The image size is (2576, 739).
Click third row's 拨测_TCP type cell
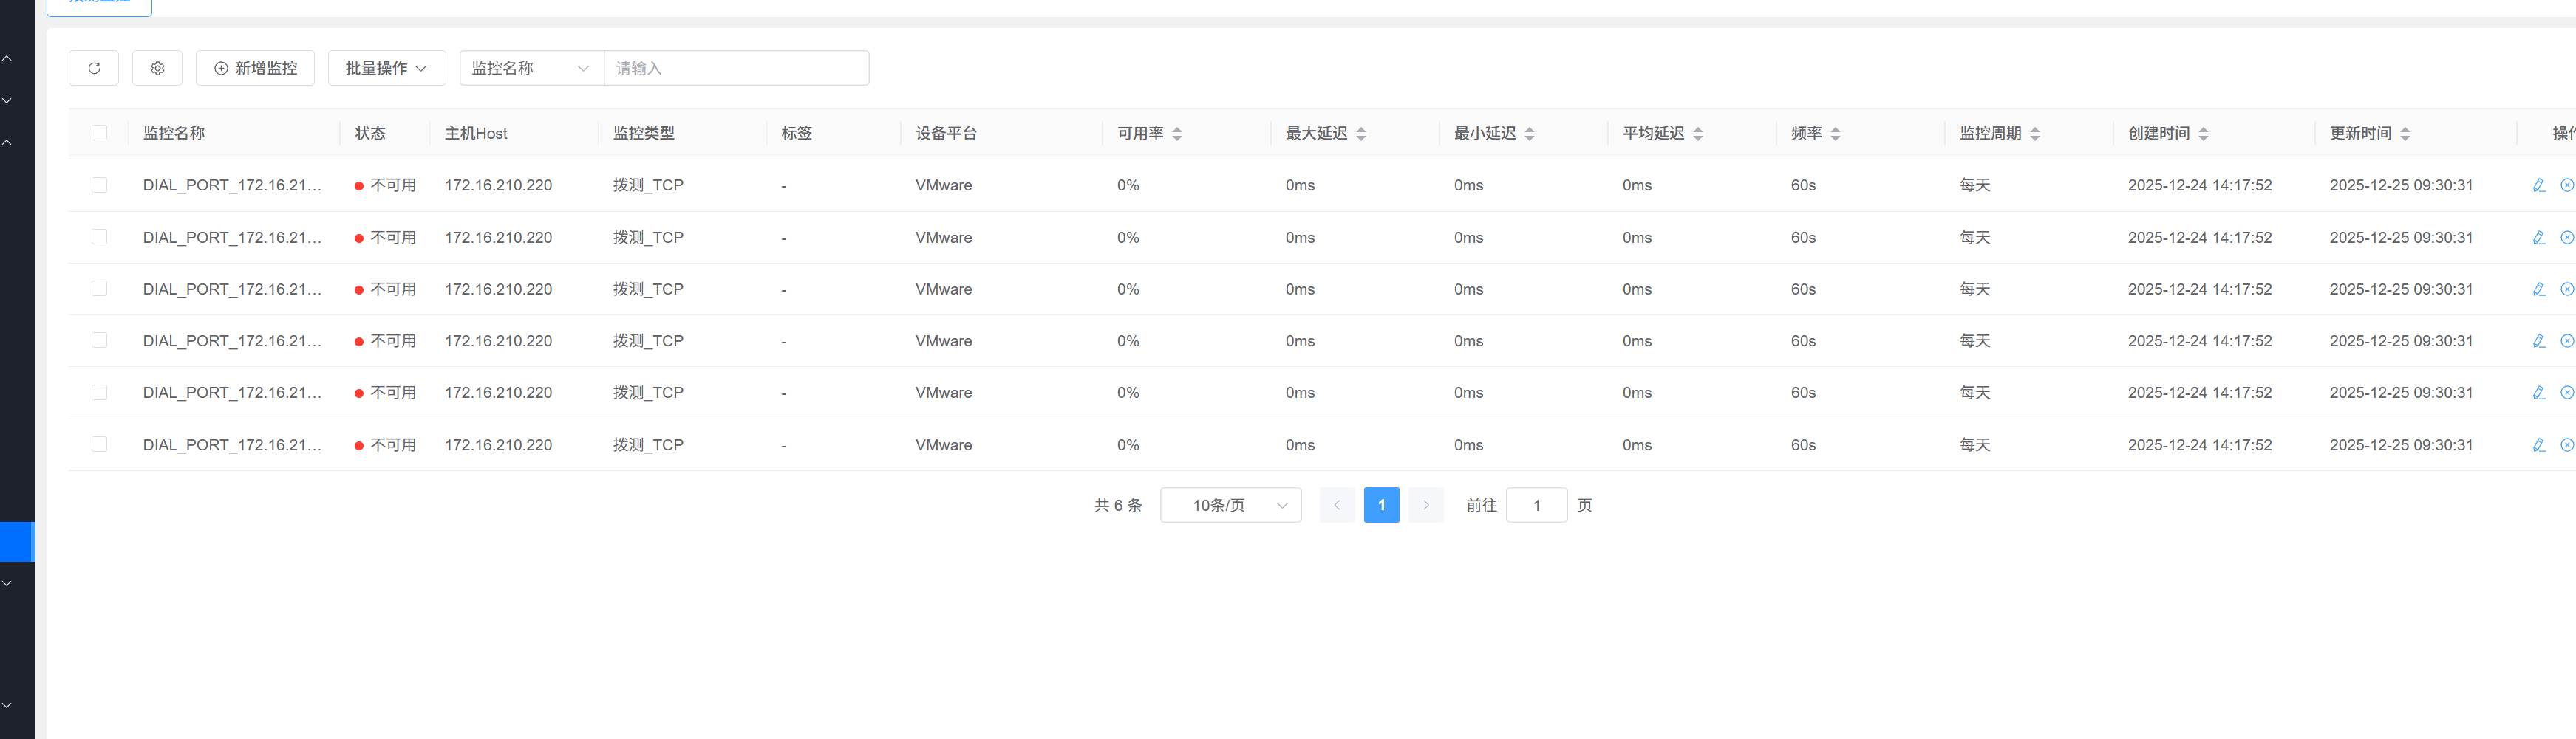tap(648, 289)
